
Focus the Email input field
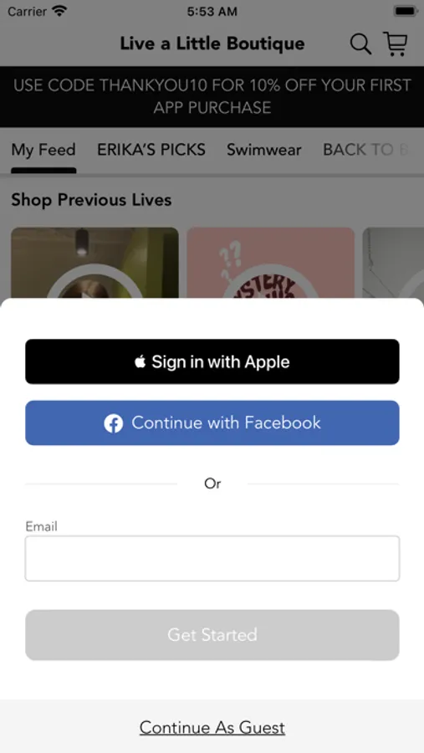(x=212, y=559)
